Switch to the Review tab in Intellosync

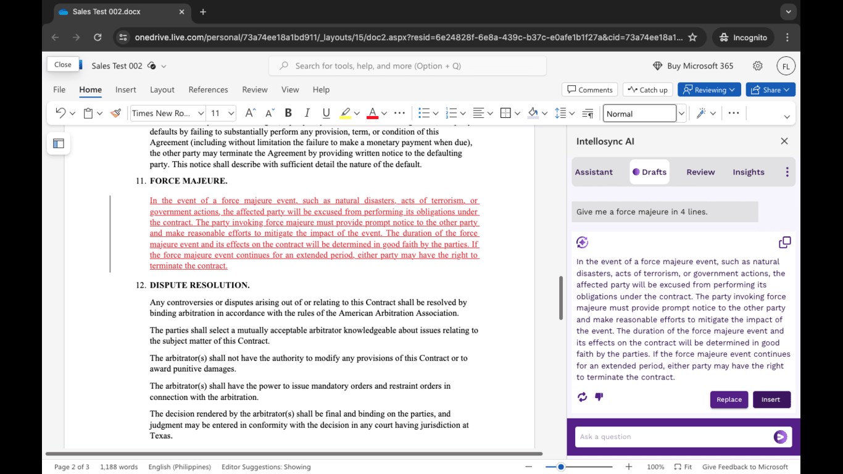[700, 172]
